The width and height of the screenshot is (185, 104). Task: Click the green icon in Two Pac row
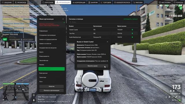coord(132,34)
